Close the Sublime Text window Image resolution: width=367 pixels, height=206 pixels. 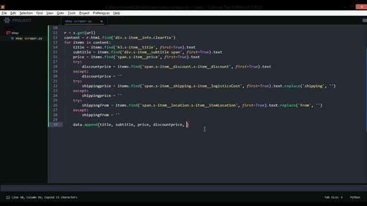tap(361, 7)
